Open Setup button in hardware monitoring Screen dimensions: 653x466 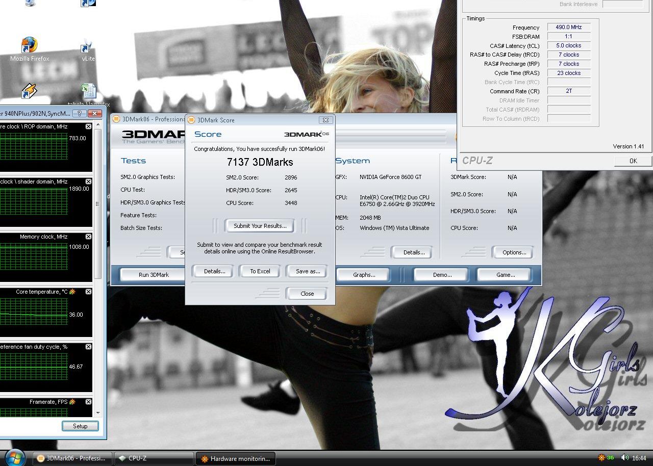80,426
